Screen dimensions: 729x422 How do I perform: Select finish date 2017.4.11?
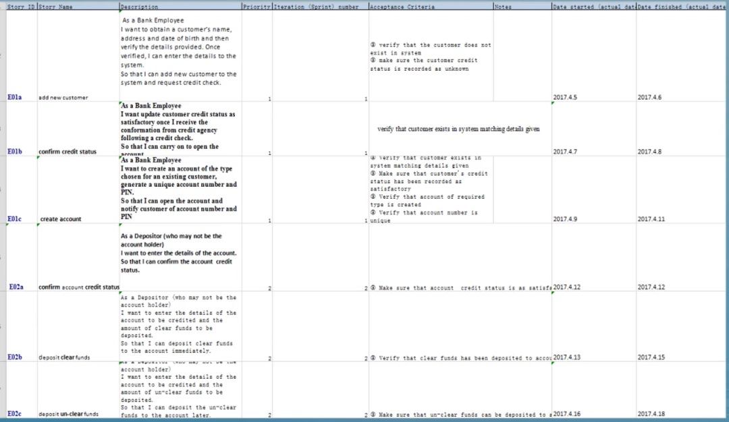tap(651, 218)
